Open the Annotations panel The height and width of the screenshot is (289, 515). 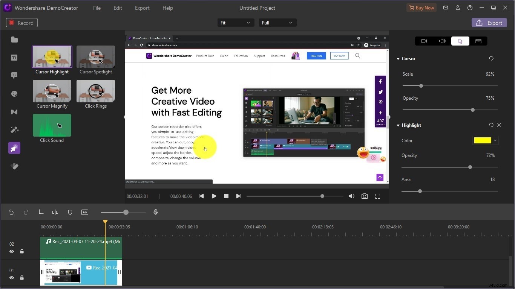coord(14,75)
